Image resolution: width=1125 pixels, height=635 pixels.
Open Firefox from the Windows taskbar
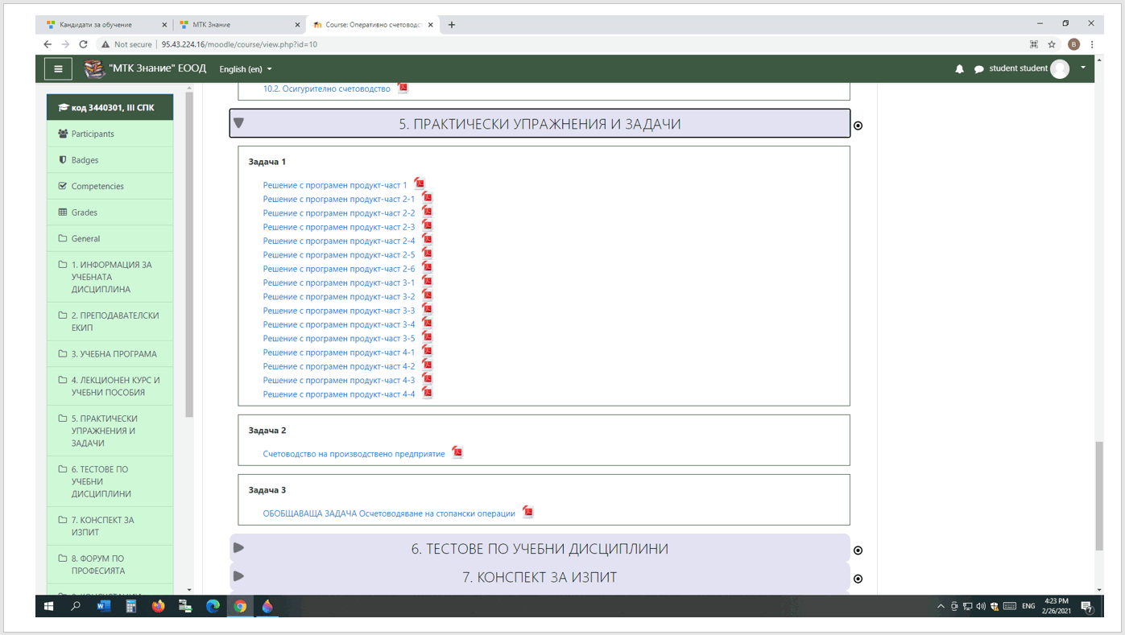coord(158,606)
